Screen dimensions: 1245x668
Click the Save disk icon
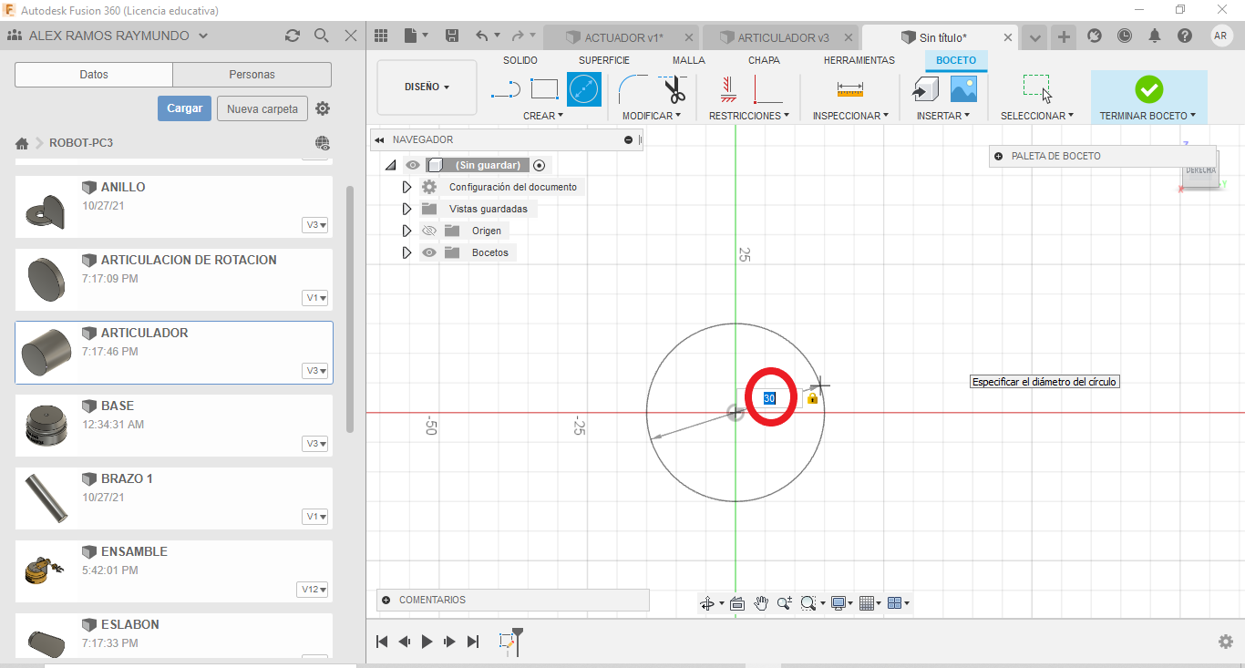click(451, 36)
